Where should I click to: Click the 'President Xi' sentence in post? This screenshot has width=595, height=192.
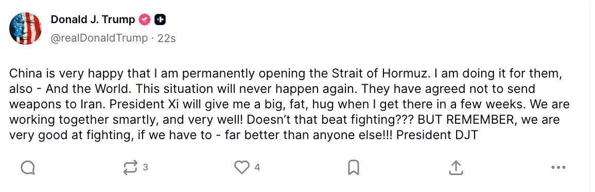coord(283,104)
